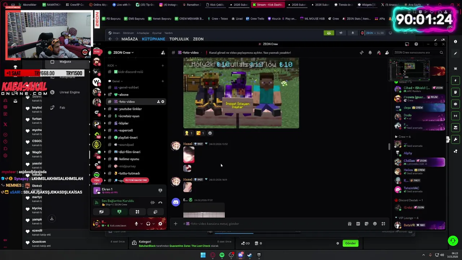Click green Gönder button
462x260 pixels.
tap(350, 243)
